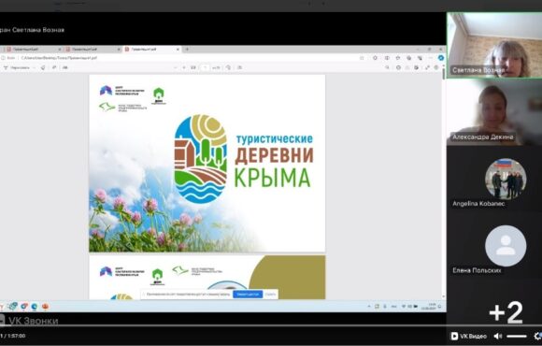The width and height of the screenshot is (542, 346).
Task: Open the red-blue browser taskbar icon
Action: pyautogui.click(x=24, y=306)
